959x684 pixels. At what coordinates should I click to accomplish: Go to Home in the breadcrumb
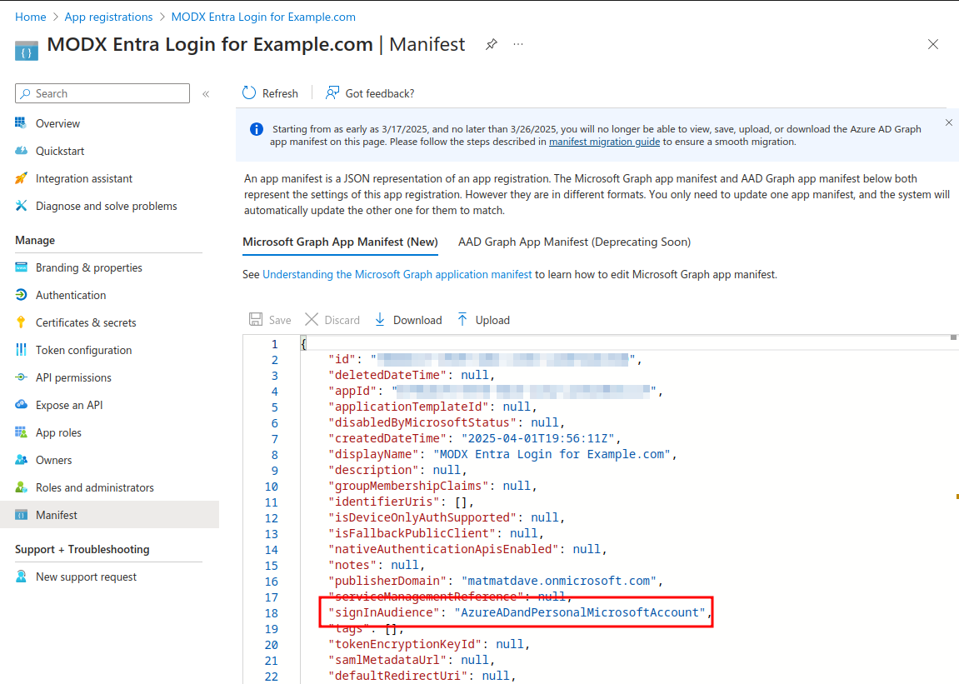(x=31, y=17)
